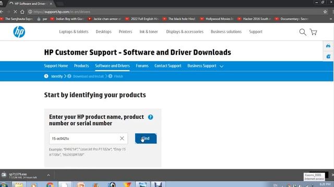Go to the Support Home tab
The height and width of the screenshot is (187, 334).
[x=56, y=66]
